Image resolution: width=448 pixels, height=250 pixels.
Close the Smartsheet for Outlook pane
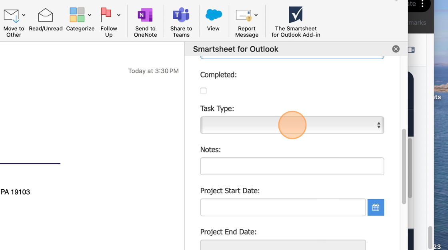click(396, 49)
